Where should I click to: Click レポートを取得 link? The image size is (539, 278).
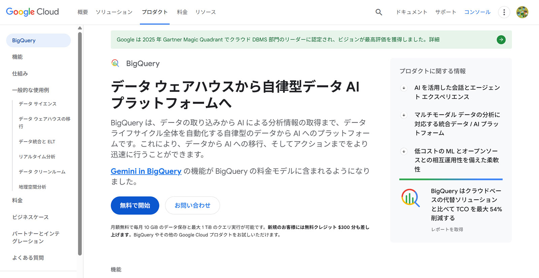[x=447, y=229]
